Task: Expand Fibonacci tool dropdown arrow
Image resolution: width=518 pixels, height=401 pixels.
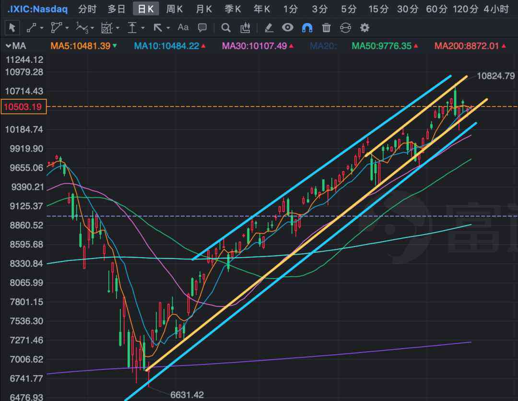Action: click(118, 28)
